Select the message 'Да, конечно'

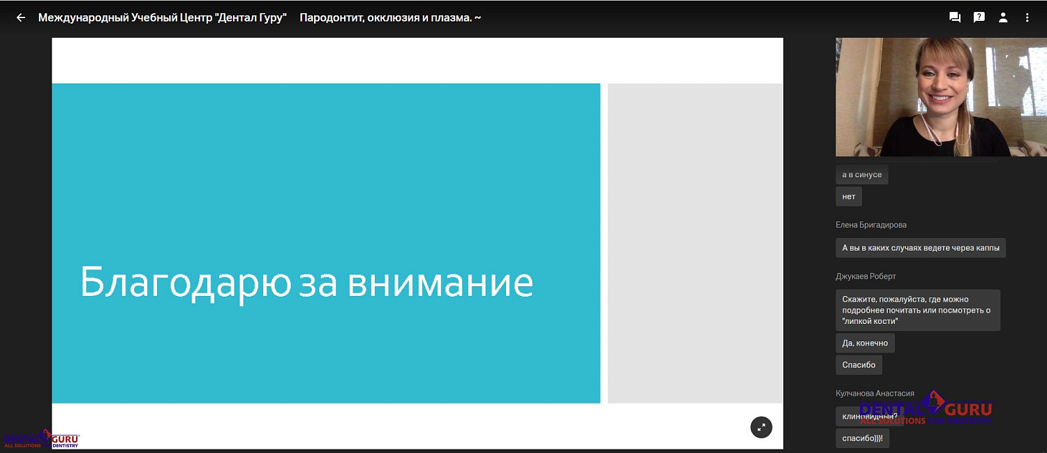click(865, 343)
